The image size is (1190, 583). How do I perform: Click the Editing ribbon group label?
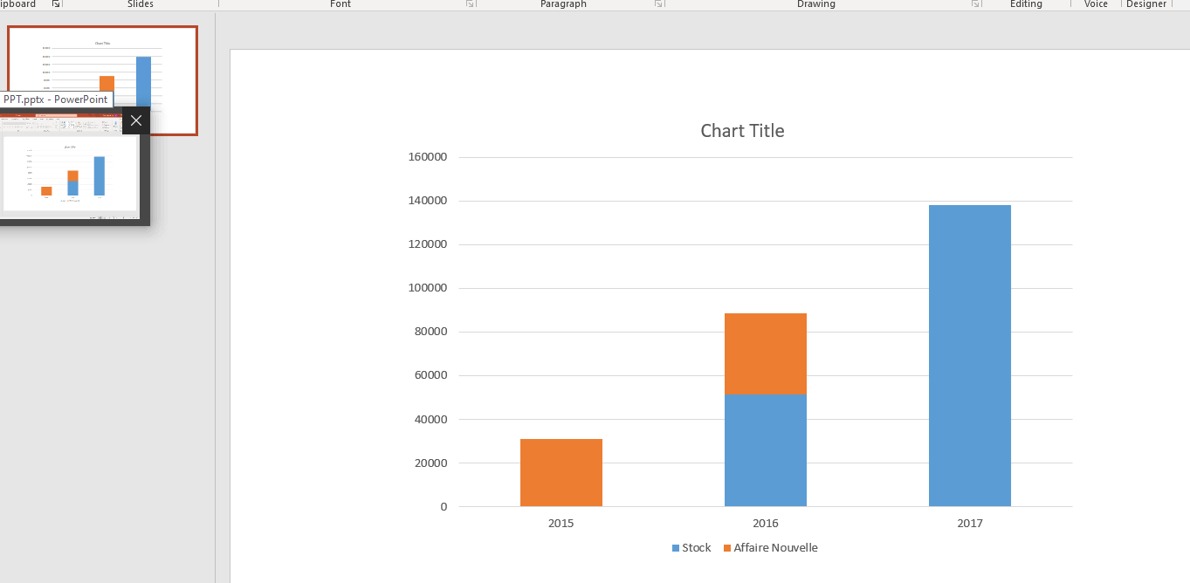click(x=1027, y=3)
